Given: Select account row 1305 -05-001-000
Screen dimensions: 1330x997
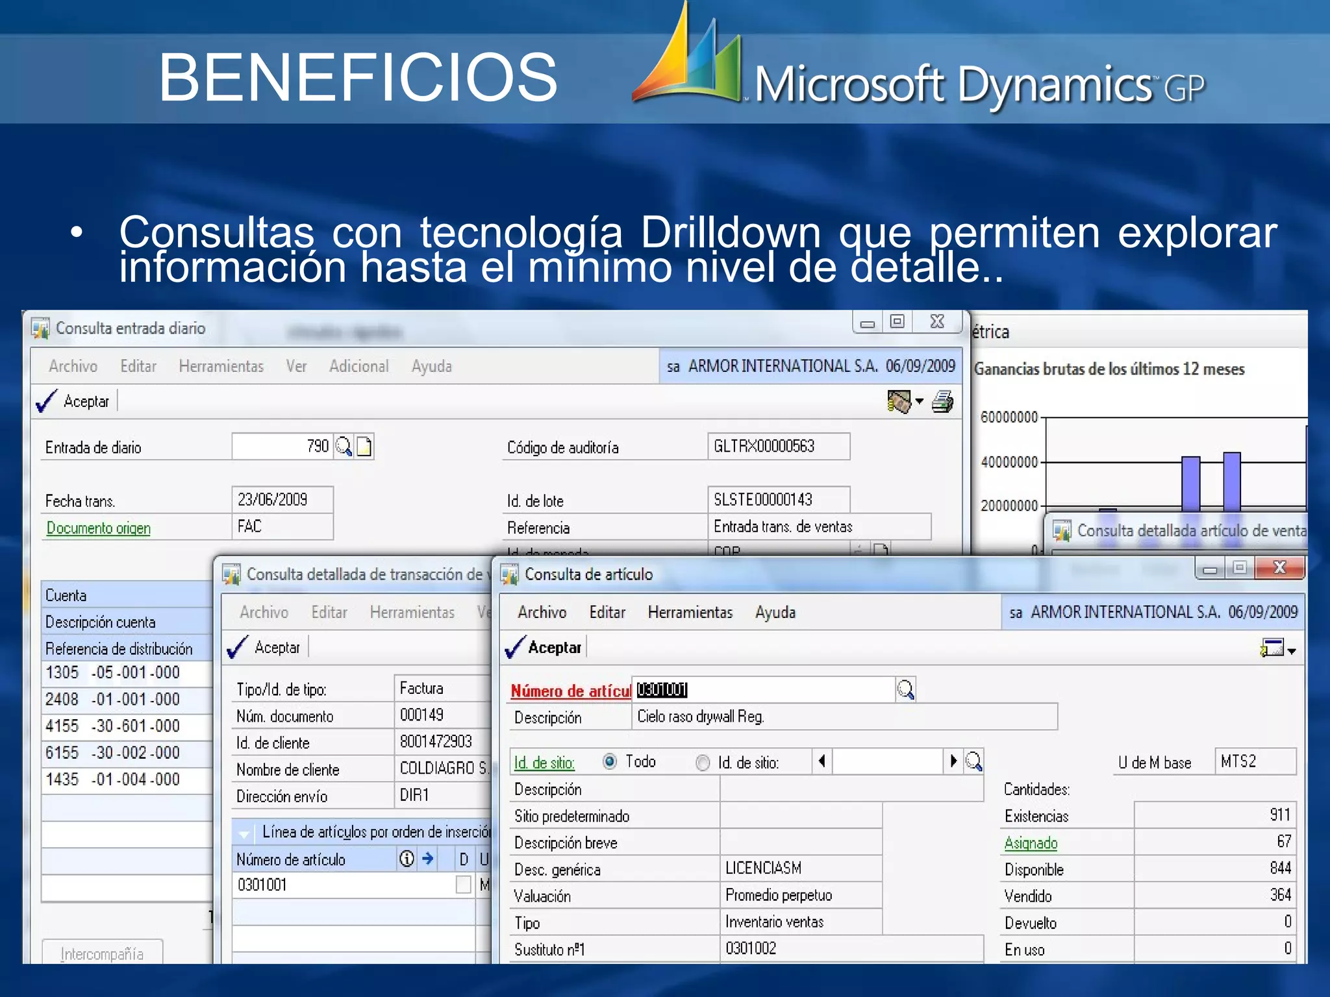Looking at the screenshot, I should [127, 672].
